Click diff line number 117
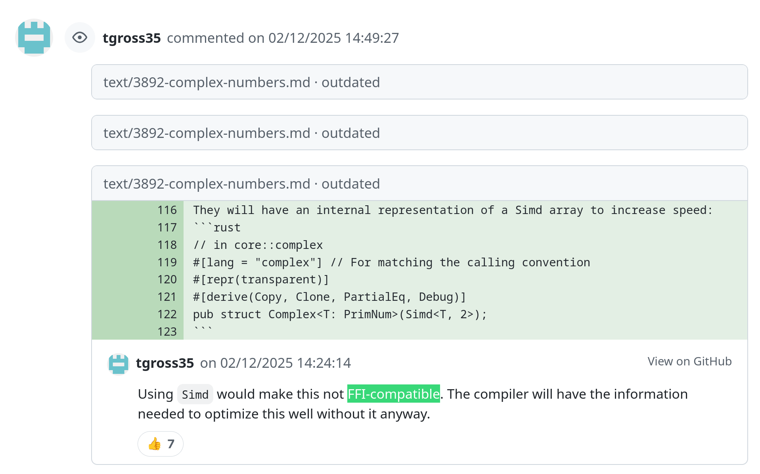 pos(167,227)
